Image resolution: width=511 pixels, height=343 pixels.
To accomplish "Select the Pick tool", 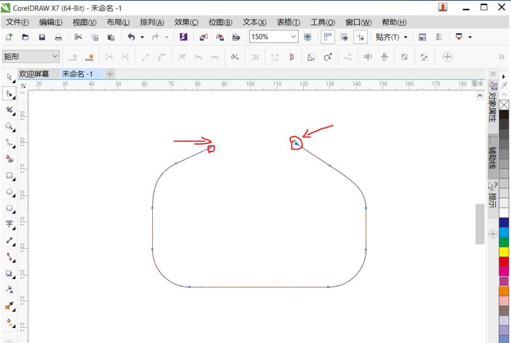I will click(10, 75).
